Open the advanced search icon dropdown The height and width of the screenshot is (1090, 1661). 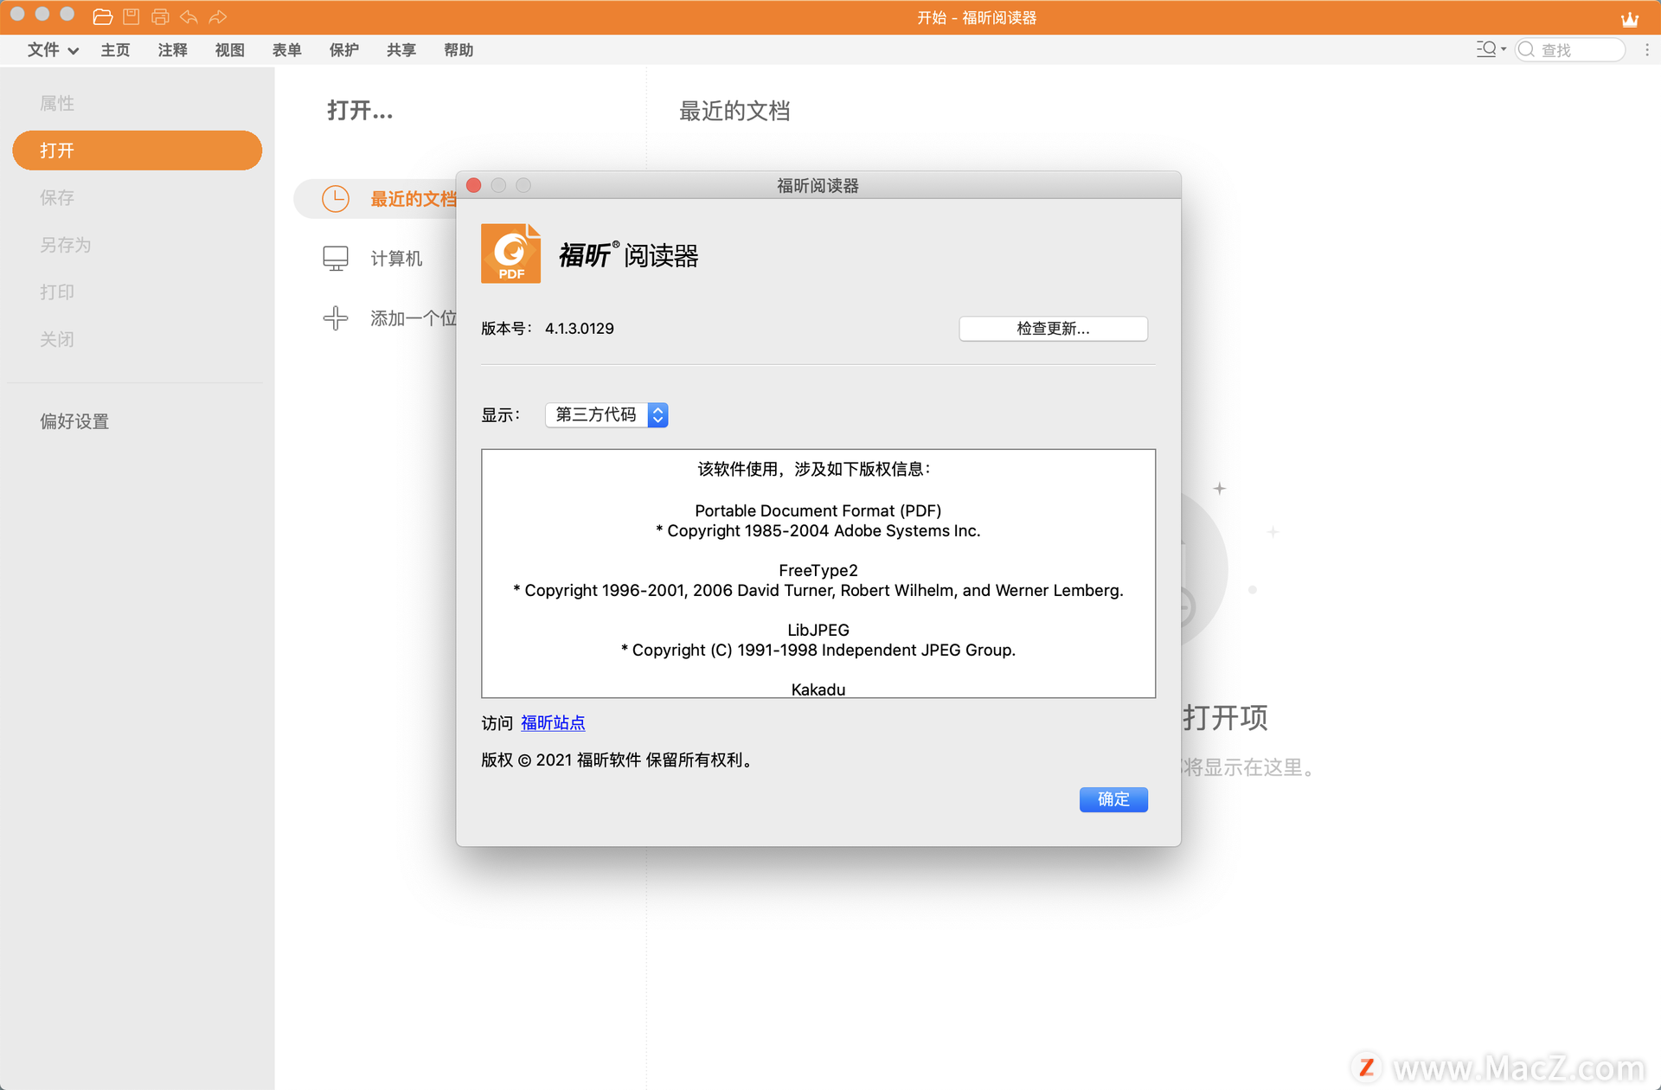(x=1491, y=49)
